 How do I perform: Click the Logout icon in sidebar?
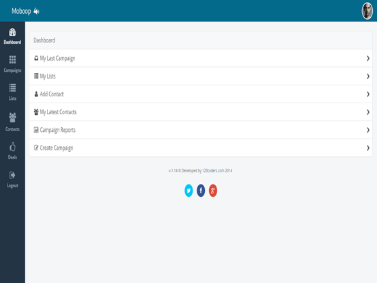point(12,175)
